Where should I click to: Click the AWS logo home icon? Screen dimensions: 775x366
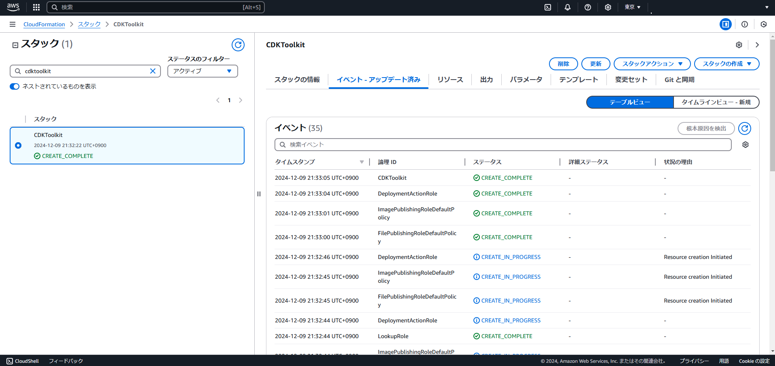(13, 7)
